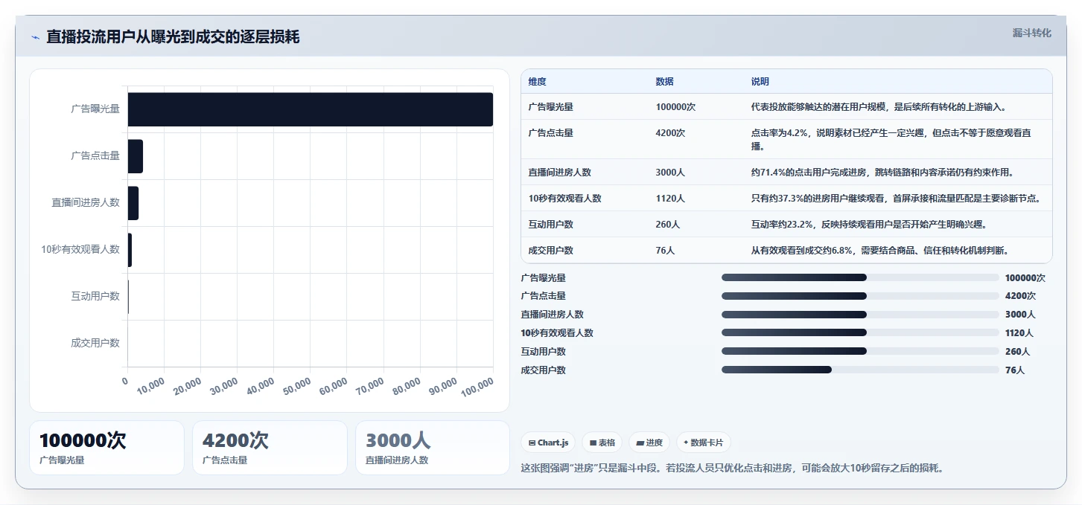This screenshot has height=505, width=1082.
Task: Click the 漏斗转化 tag
Action: [1031, 33]
